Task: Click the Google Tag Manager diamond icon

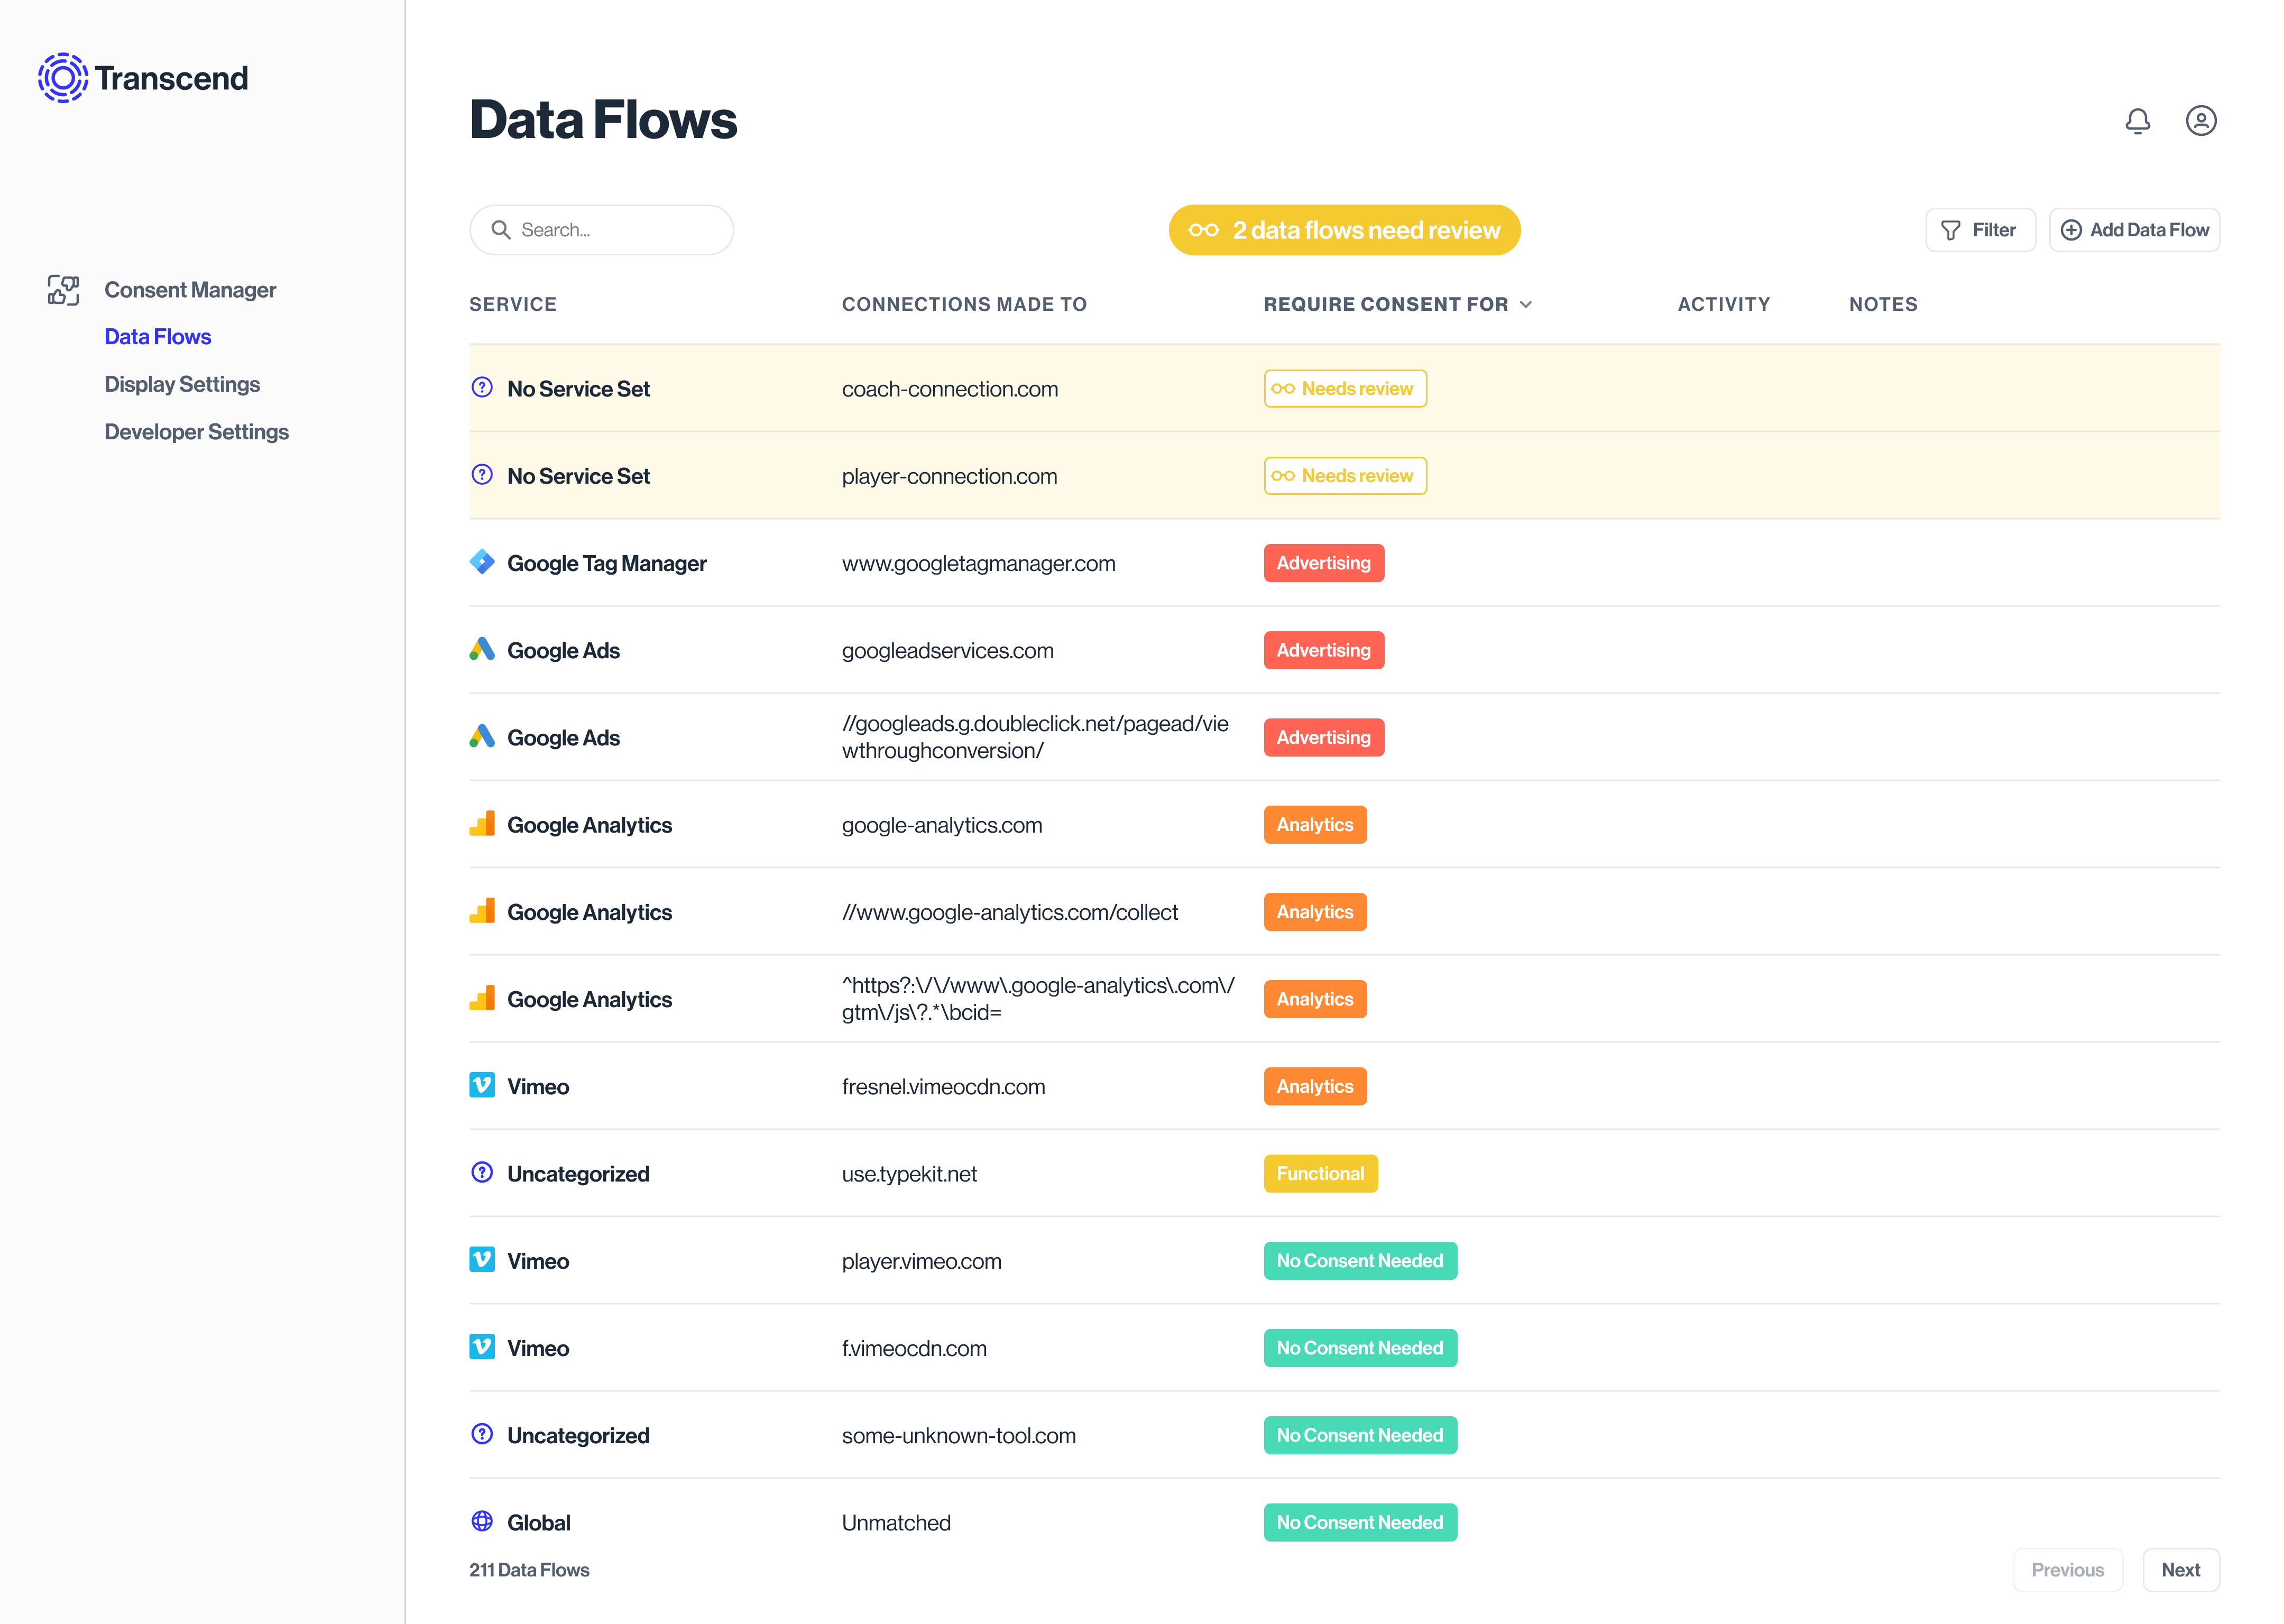Action: click(x=482, y=562)
